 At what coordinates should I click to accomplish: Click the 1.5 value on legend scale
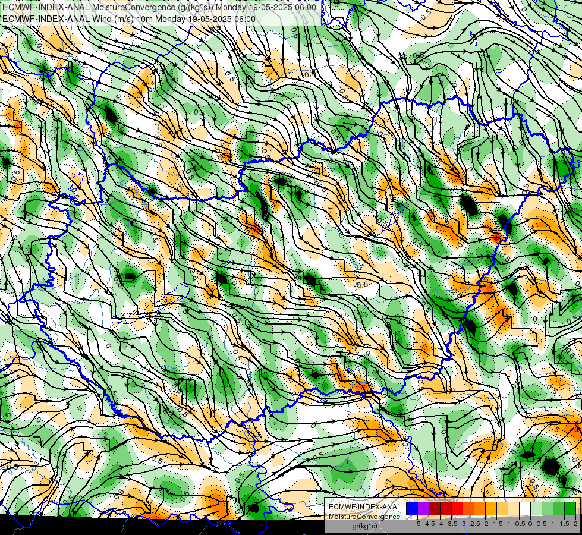point(564,524)
